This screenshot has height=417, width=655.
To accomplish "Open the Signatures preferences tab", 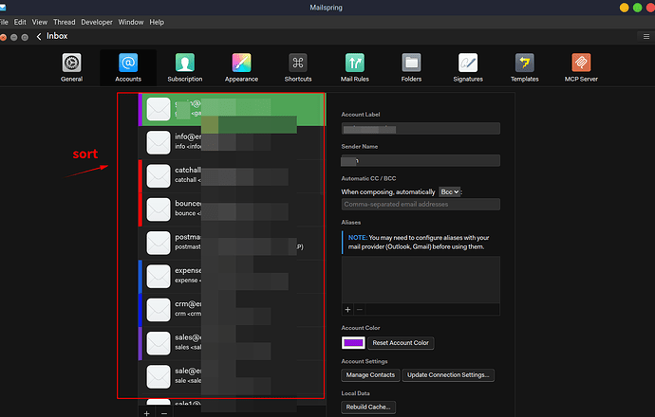I will (468, 67).
